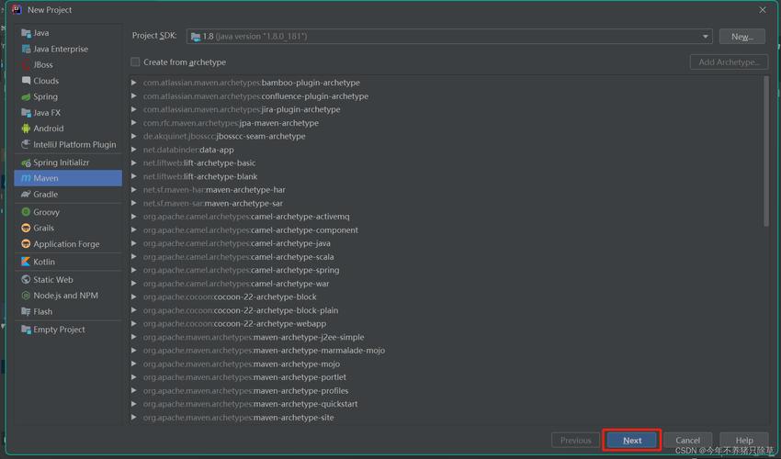Click the Maven 'm' icon
Viewport: 781px width, 459px height.
[x=26, y=178]
